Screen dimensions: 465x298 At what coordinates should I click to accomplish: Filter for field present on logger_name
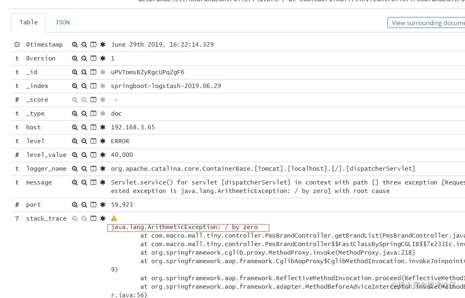click(x=103, y=169)
